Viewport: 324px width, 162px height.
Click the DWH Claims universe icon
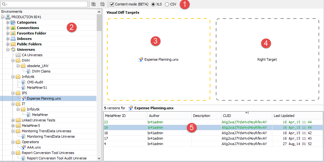coord(28,71)
